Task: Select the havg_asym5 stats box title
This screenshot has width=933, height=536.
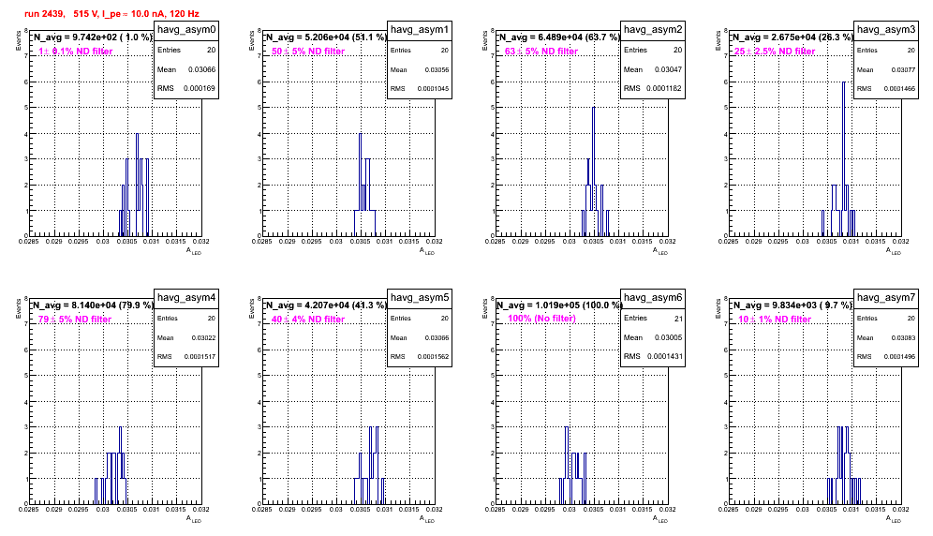Action: (420, 298)
